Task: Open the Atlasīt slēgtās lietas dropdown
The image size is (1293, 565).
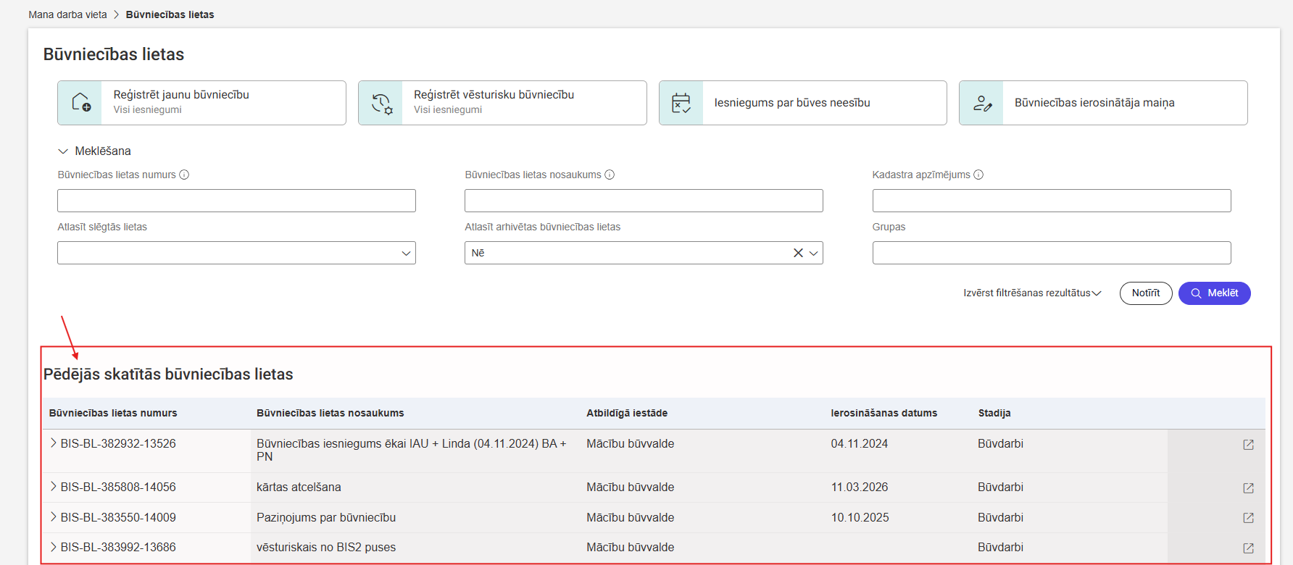Action: pyautogui.click(x=406, y=253)
